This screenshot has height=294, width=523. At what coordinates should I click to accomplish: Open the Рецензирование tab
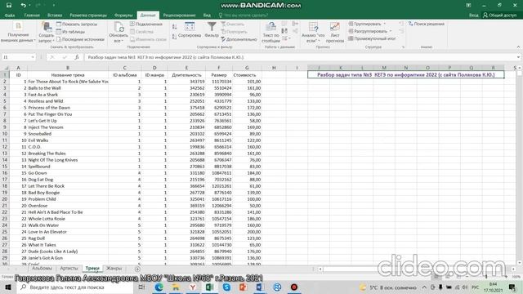[x=180, y=16]
